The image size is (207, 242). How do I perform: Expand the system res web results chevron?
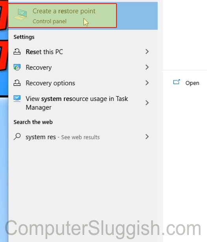(x=147, y=137)
